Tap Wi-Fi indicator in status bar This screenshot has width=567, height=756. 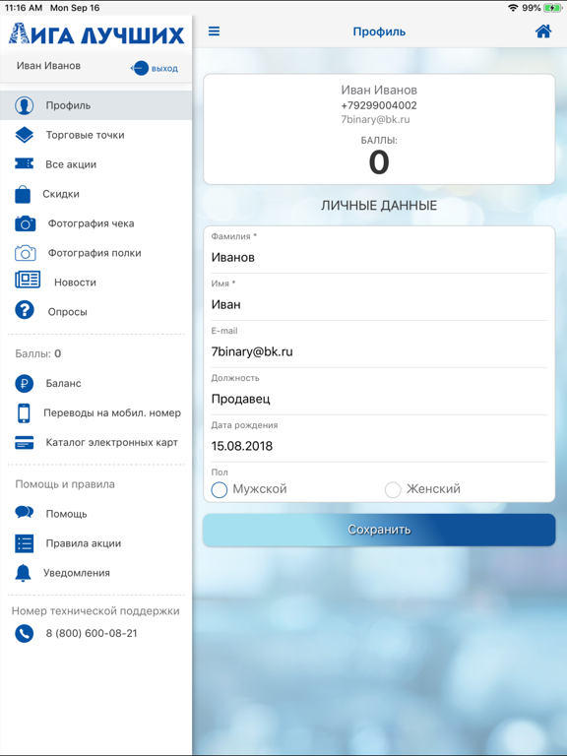tap(513, 8)
